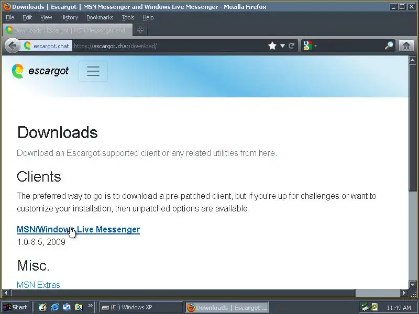Click the 11:49 AM taskbar clock
The height and width of the screenshot is (314, 419).
(399, 308)
